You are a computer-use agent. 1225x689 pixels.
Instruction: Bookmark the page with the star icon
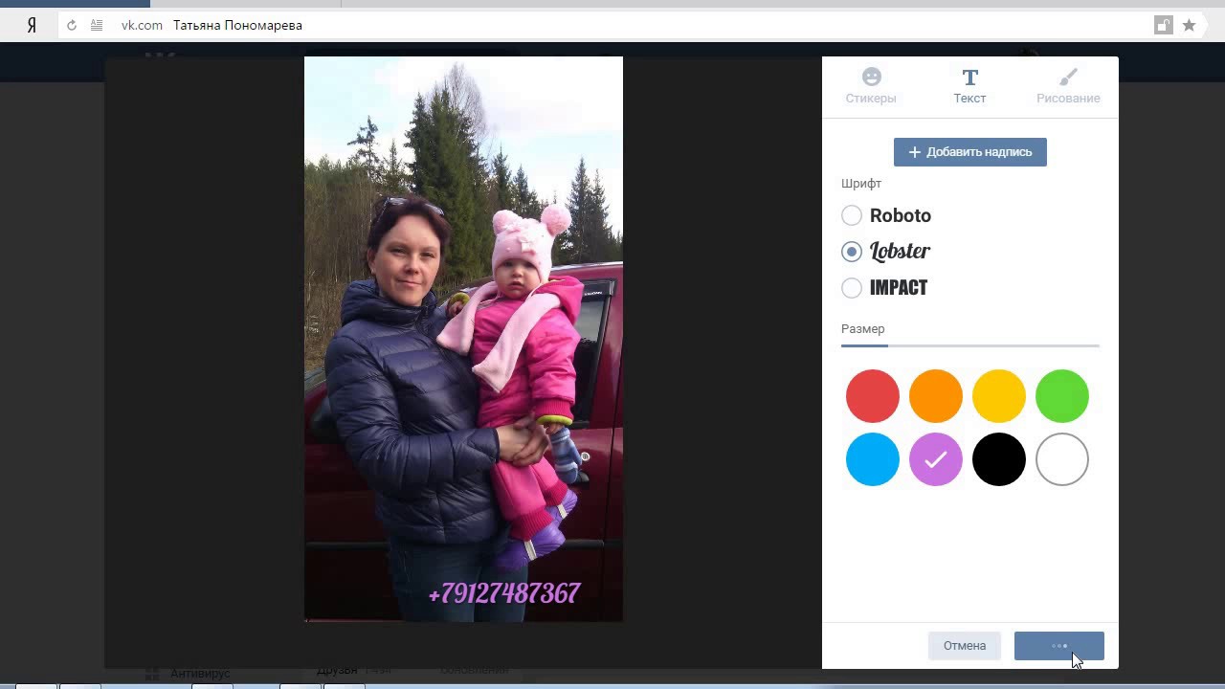[x=1189, y=26]
